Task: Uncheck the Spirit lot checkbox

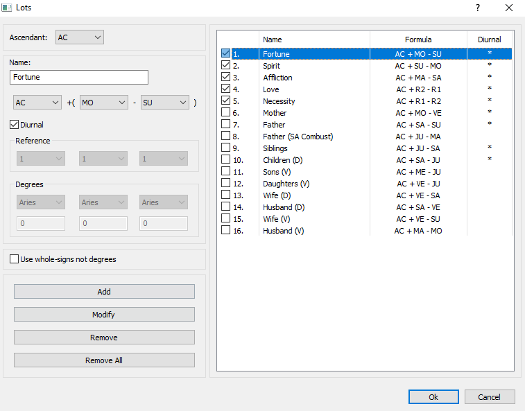Action: point(225,66)
